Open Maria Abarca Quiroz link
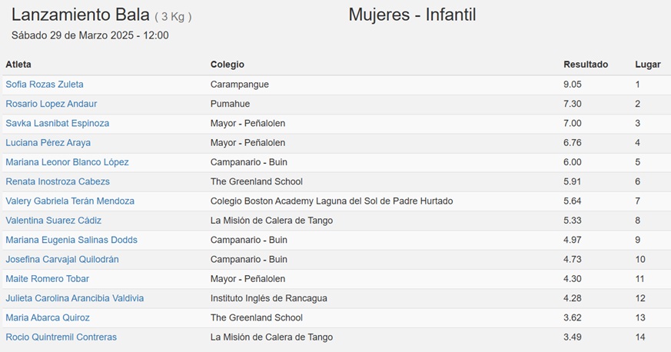The height and width of the screenshot is (352, 671). 48,317
